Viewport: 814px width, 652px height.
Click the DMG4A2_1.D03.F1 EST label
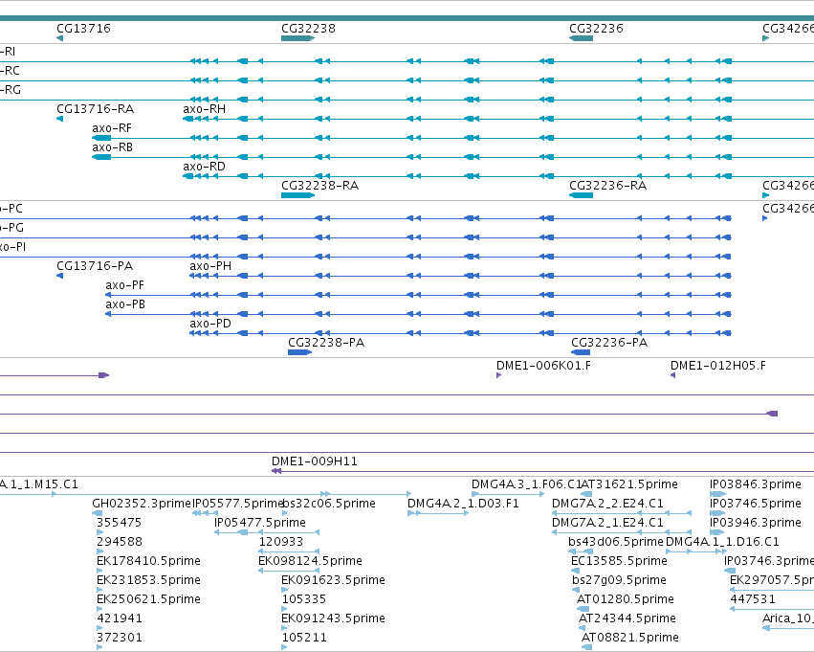click(463, 504)
